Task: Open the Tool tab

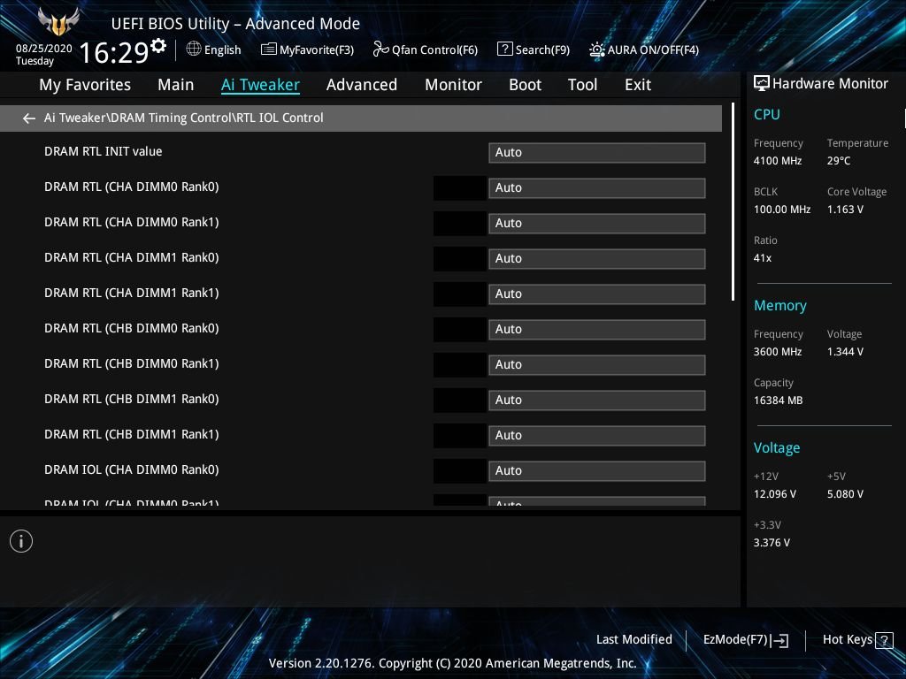Action: (x=582, y=85)
